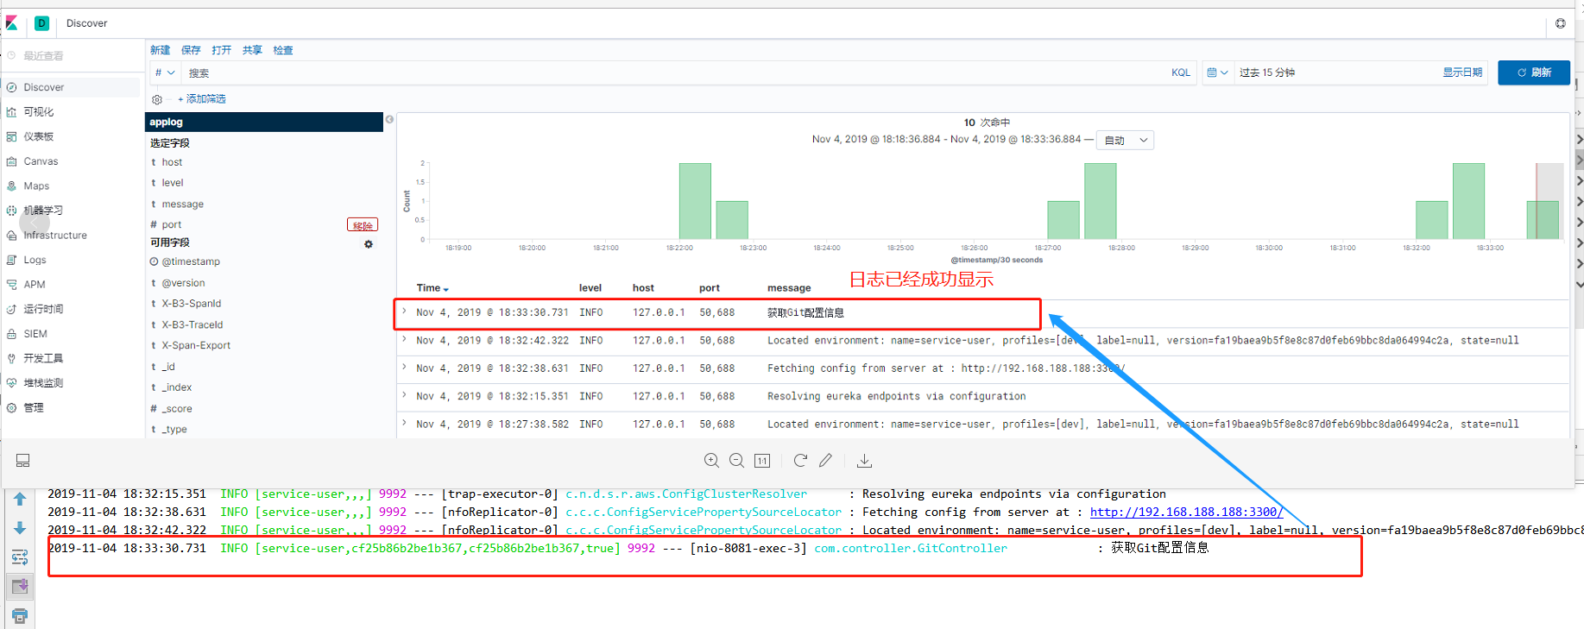Expand the 18:33:30.731 获取Git配置信息 log row
The width and height of the screenshot is (1584, 629).
[x=404, y=311]
